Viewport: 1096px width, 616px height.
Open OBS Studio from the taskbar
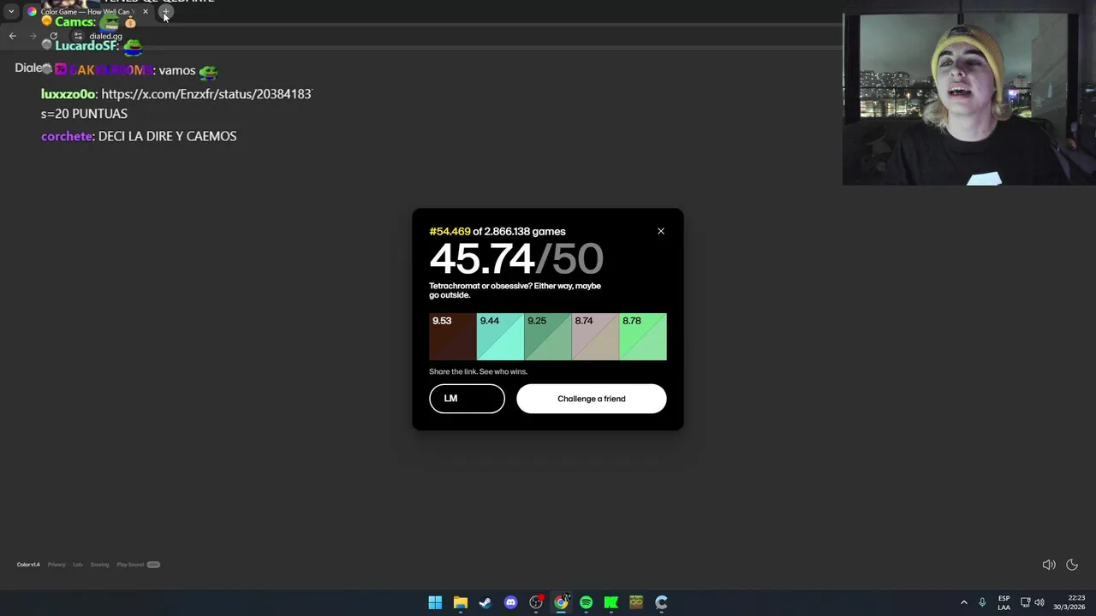pyautogui.click(x=536, y=602)
